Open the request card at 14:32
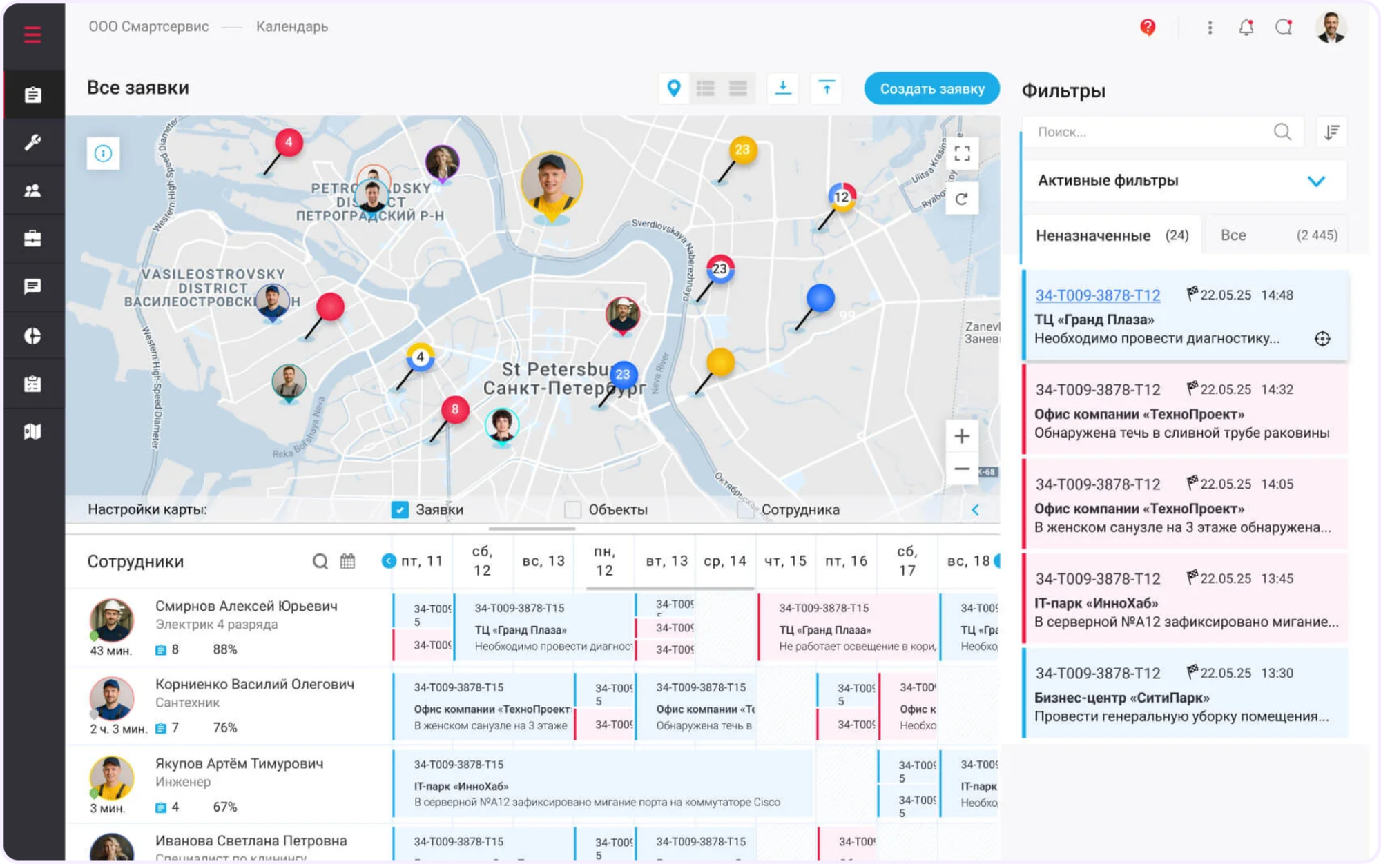The width and height of the screenshot is (1381, 864). click(1185, 410)
